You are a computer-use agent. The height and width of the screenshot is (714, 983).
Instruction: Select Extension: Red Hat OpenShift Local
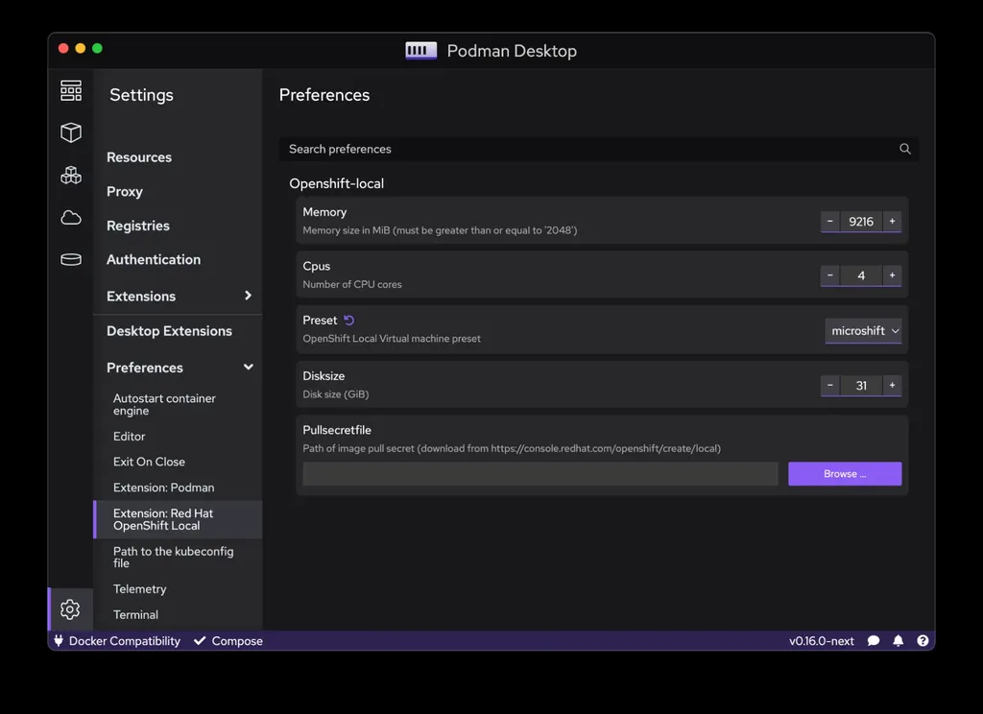178,520
